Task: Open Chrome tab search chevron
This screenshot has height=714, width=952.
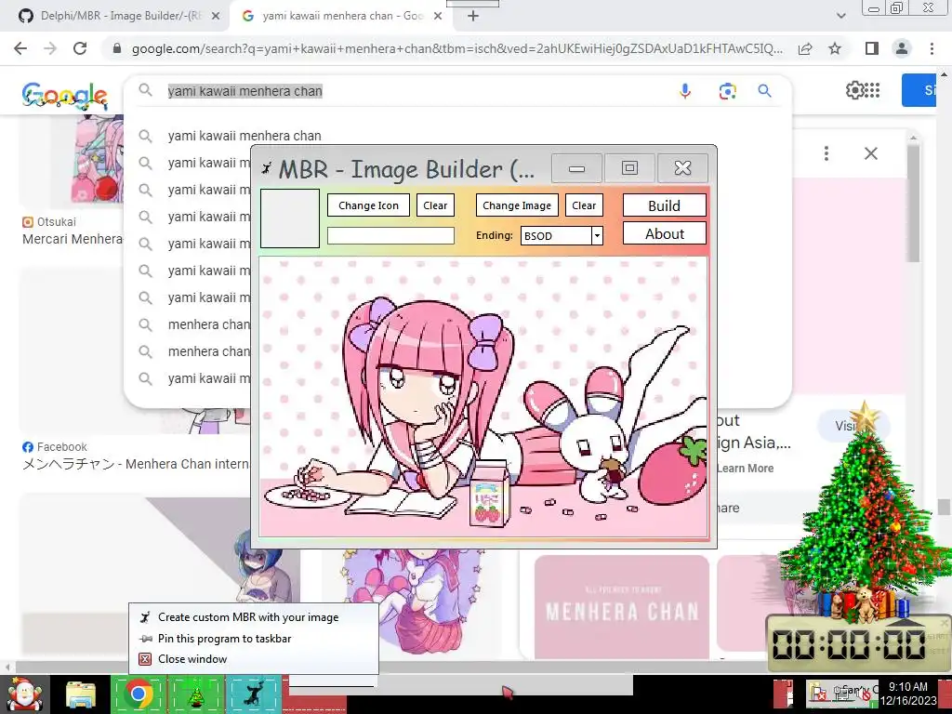Action: click(840, 16)
